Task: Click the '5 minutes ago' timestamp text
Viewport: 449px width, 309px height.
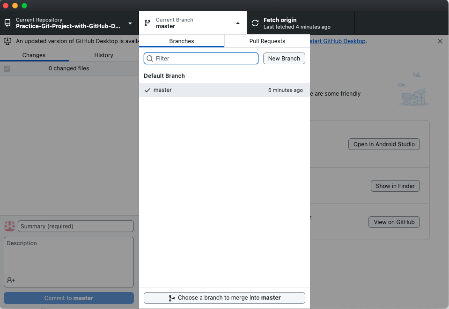Action: coord(285,90)
